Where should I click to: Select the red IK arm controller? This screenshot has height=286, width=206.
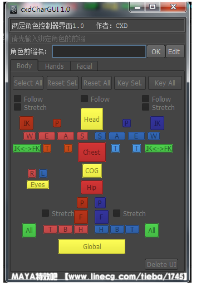click(x=27, y=123)
